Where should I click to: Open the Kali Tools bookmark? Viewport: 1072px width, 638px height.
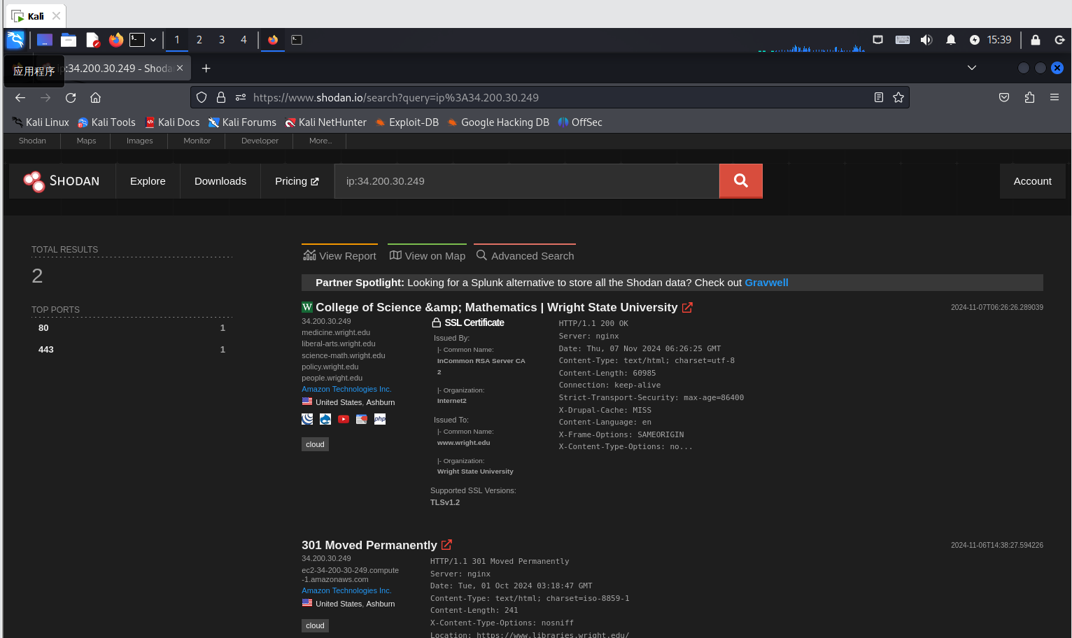(x=106, y=122)
